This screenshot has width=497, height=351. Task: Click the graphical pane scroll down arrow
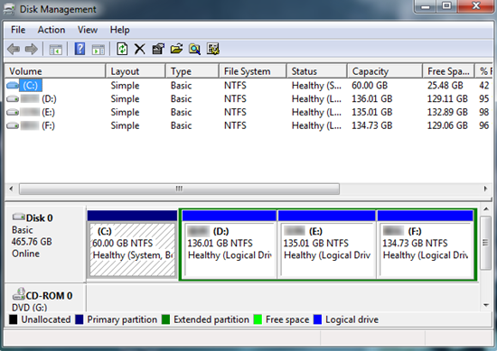click(486, 305)
